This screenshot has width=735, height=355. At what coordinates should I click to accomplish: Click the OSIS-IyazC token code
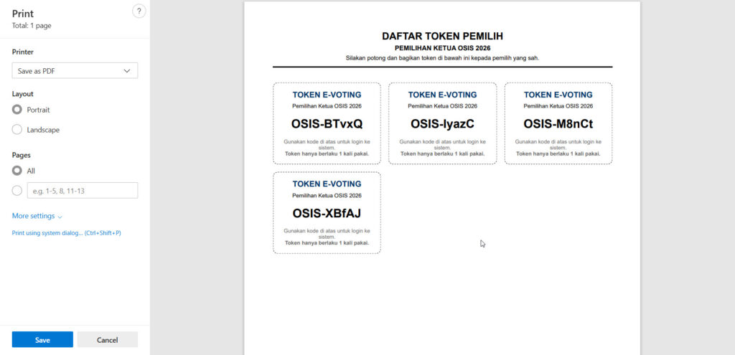coord(442,123)
